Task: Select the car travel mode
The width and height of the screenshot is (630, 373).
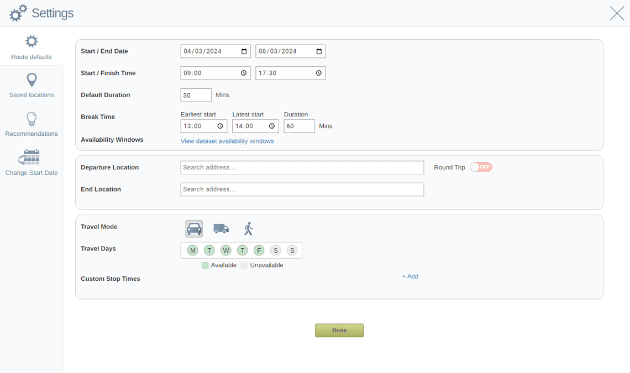Action: tap(194, 228)
